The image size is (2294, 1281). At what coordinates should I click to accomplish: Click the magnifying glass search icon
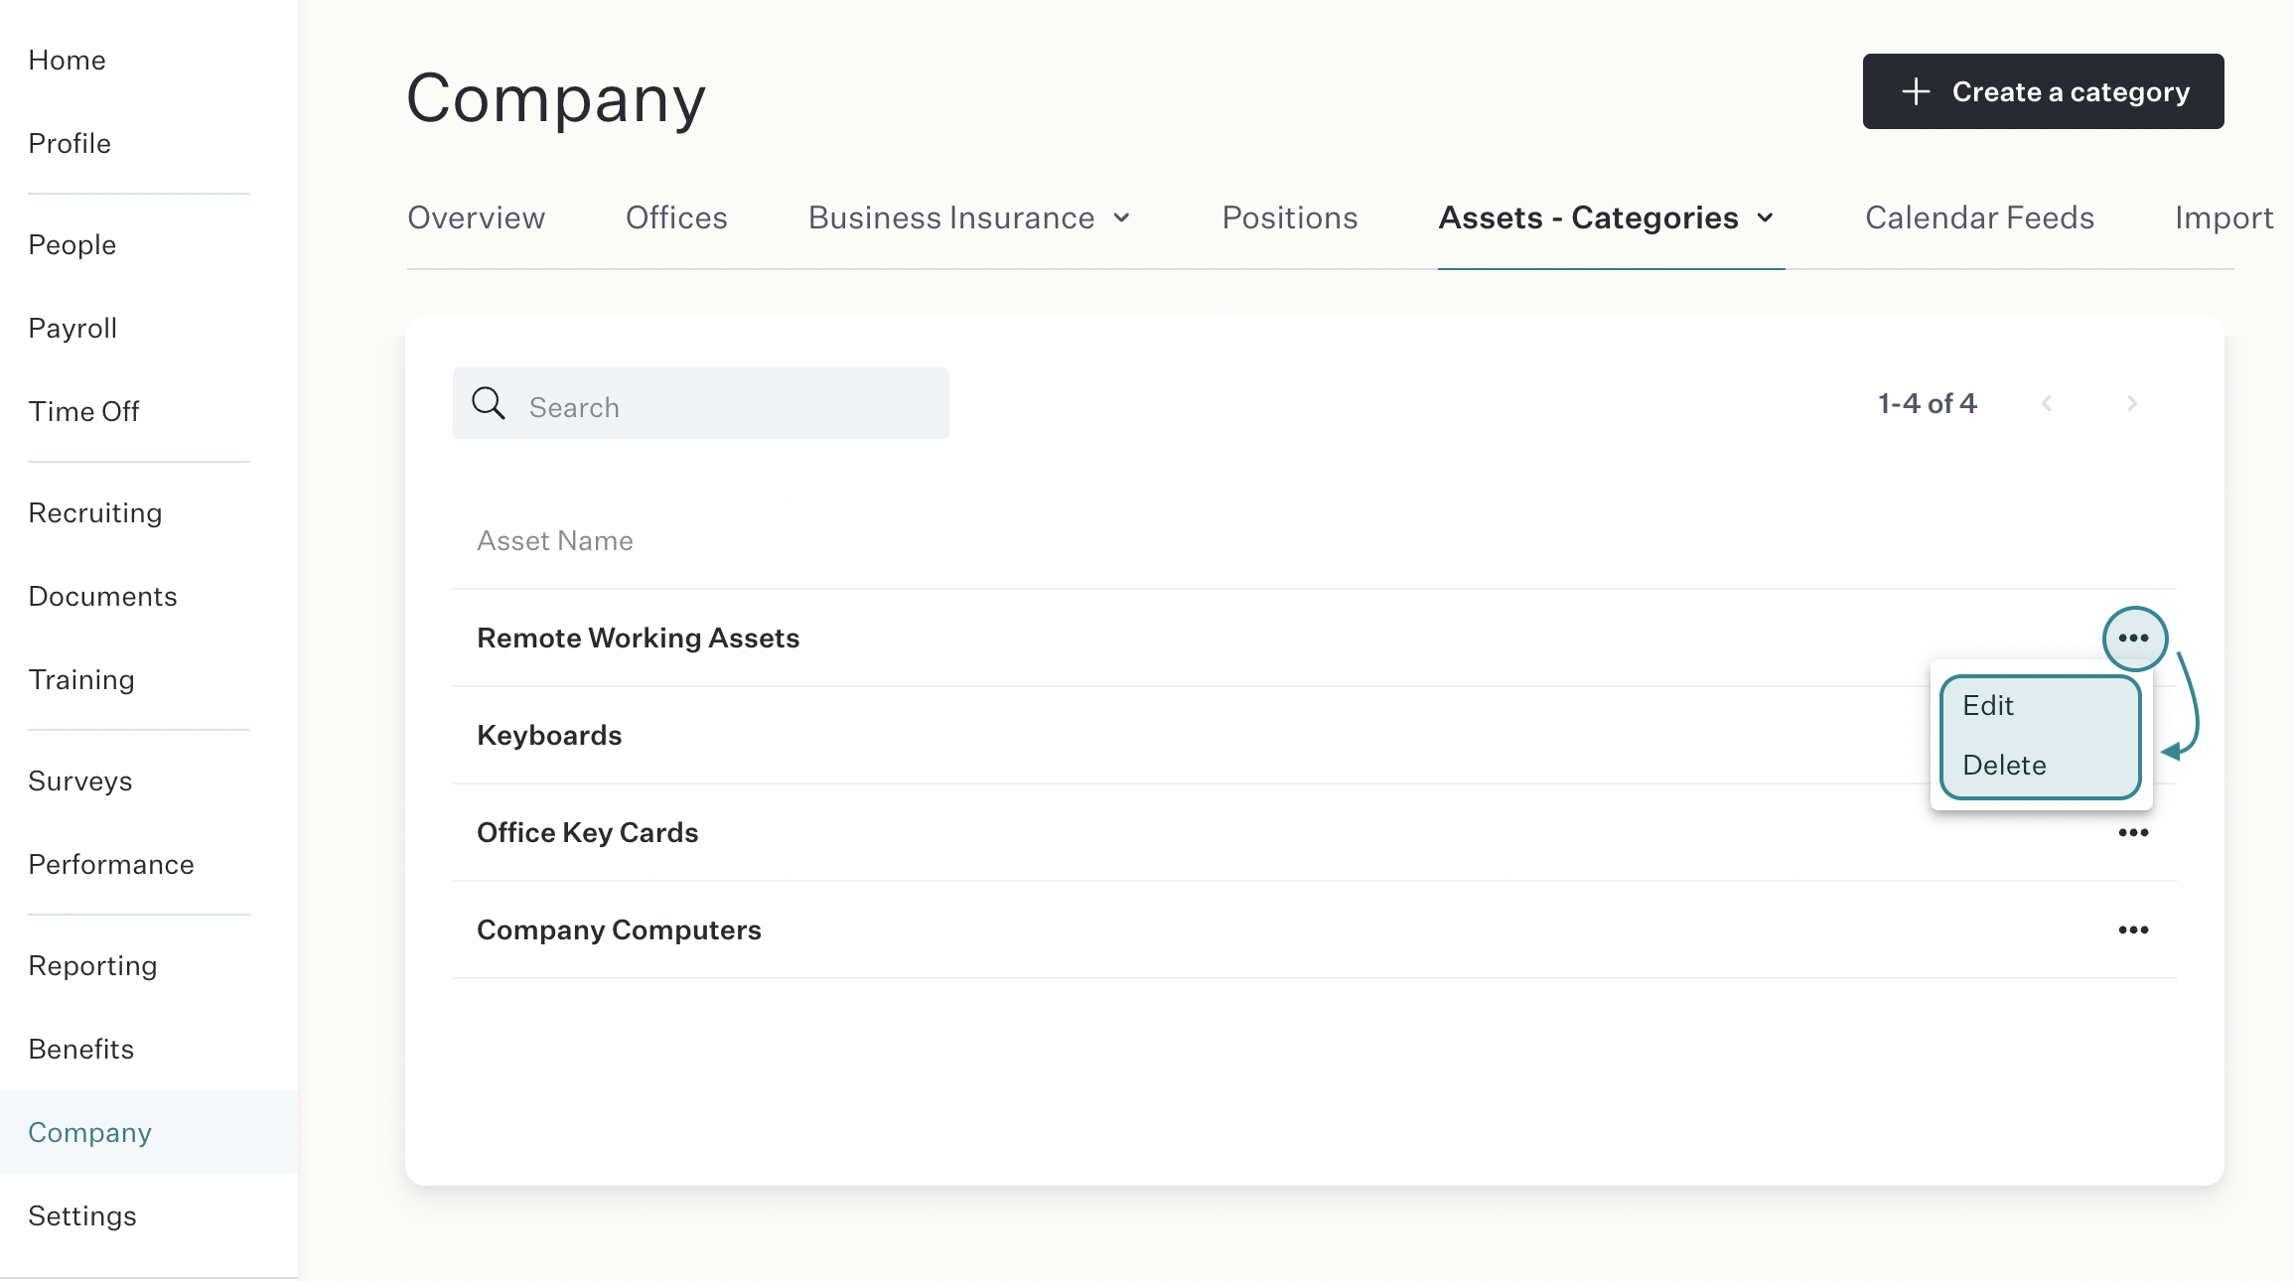coord(488,403)
